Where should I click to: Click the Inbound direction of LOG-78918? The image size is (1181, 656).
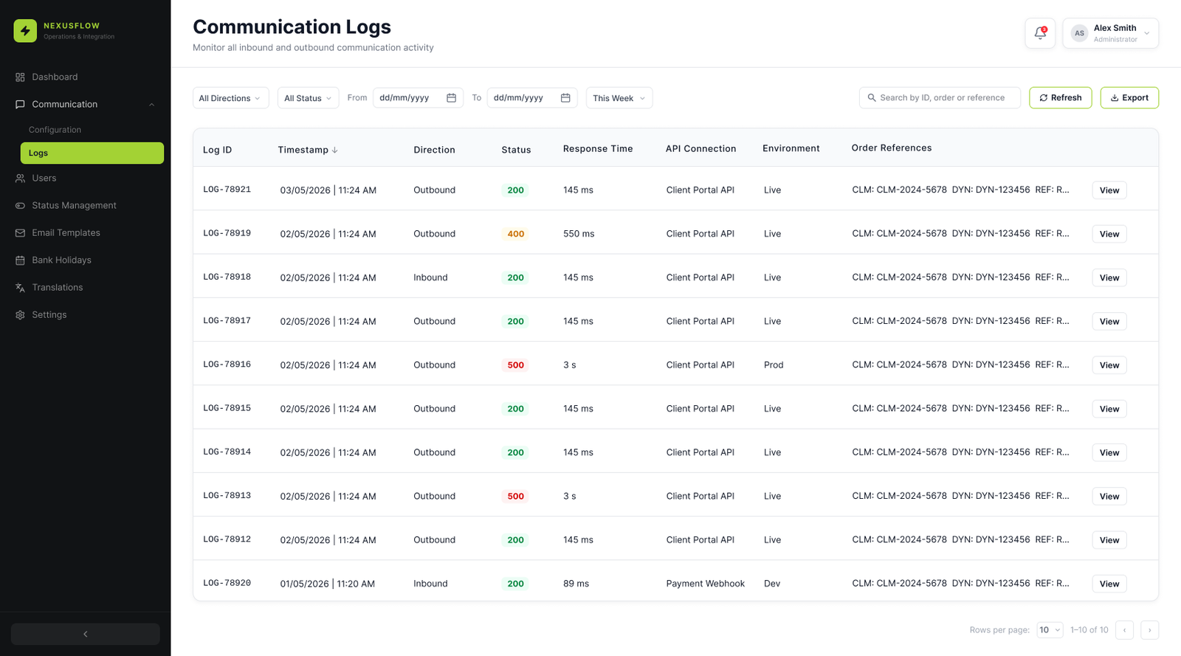click(x=430, y=277)
